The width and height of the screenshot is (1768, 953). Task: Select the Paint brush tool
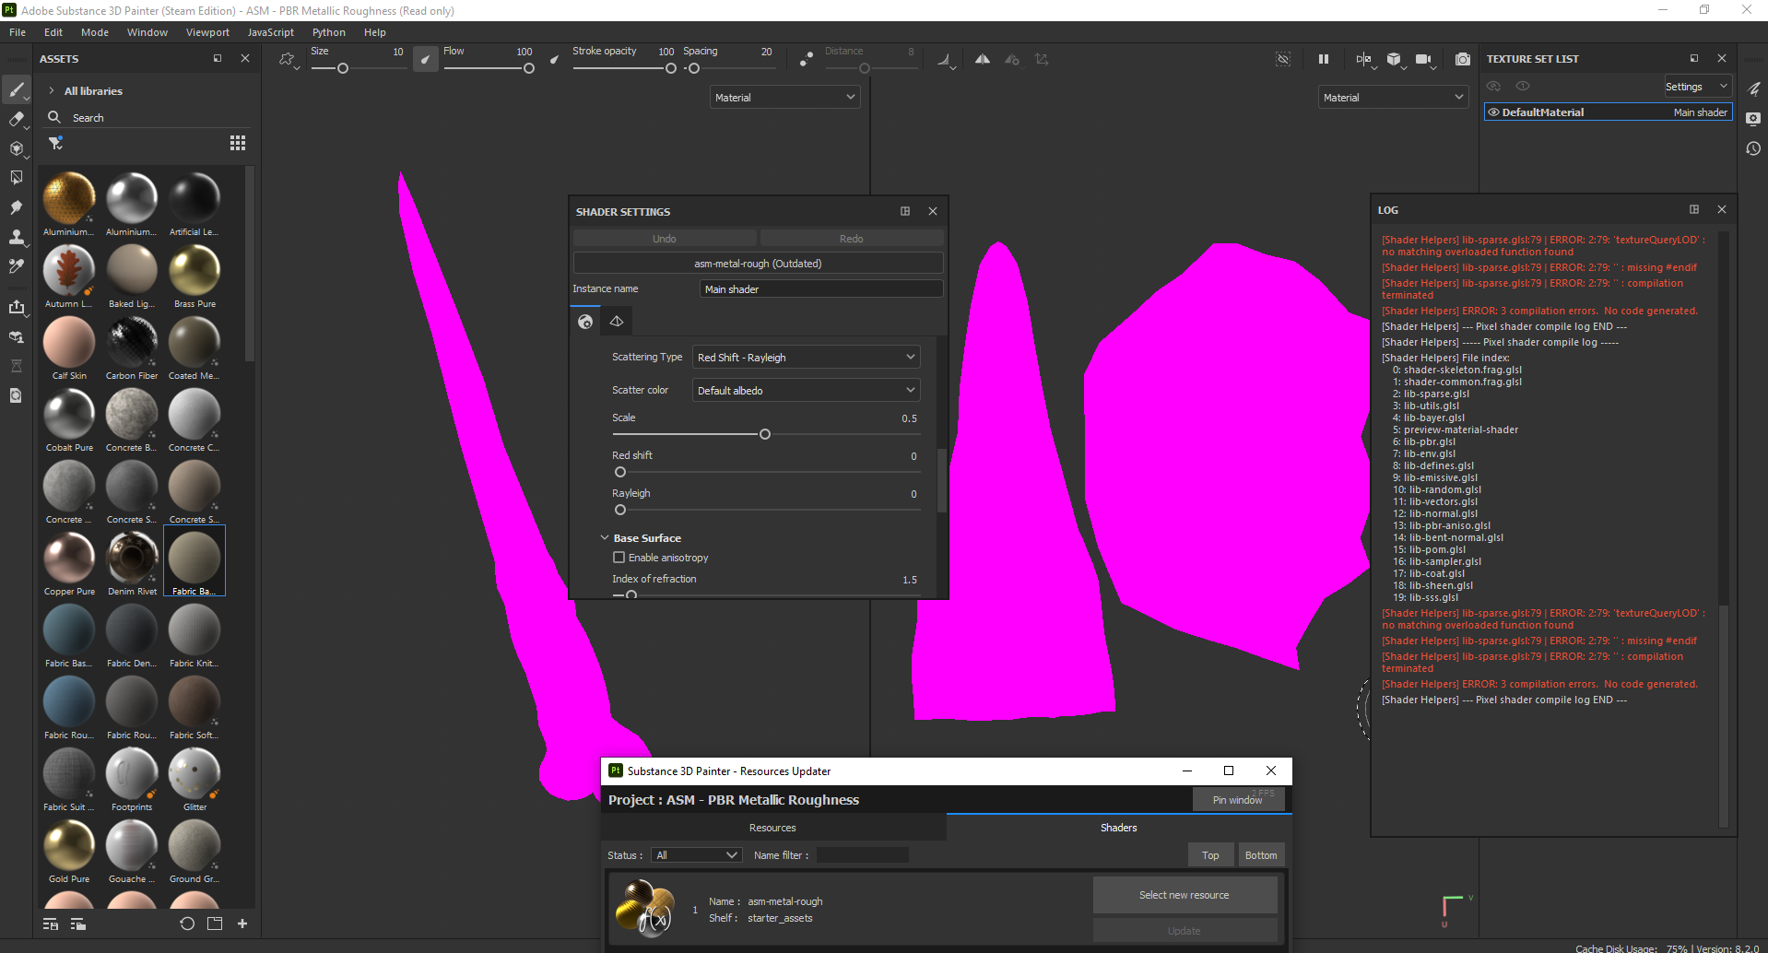17,89
